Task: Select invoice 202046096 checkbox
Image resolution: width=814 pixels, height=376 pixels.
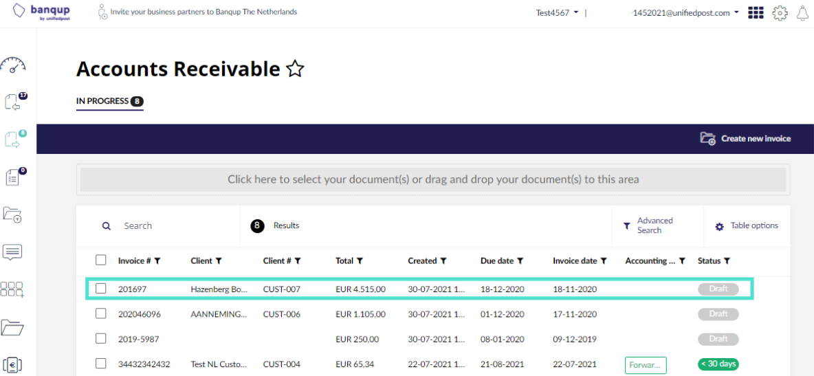Action: (100, 313)
